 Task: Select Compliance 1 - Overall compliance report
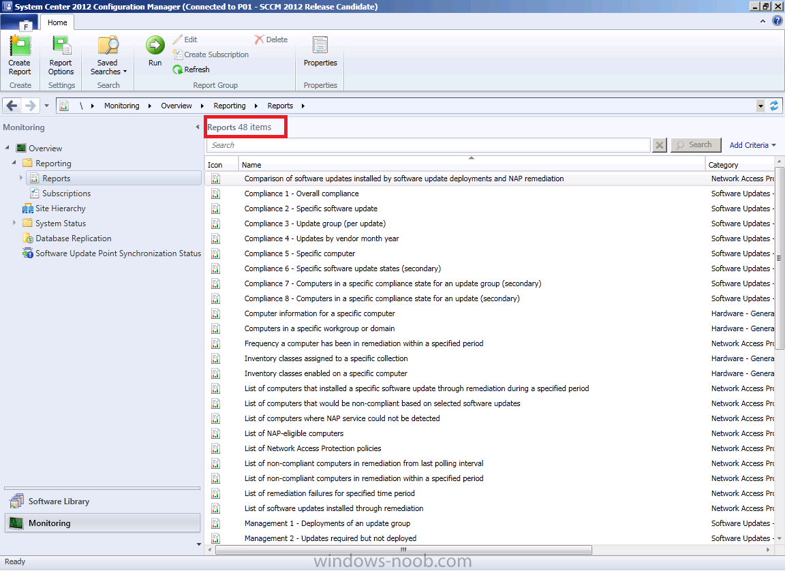301,194
